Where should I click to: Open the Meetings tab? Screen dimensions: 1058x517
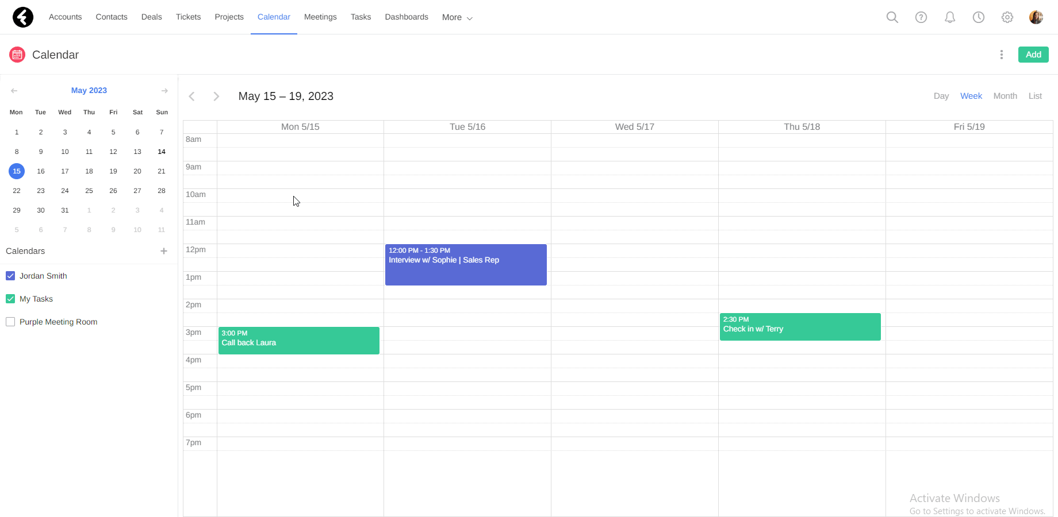[x=320, y=17]
